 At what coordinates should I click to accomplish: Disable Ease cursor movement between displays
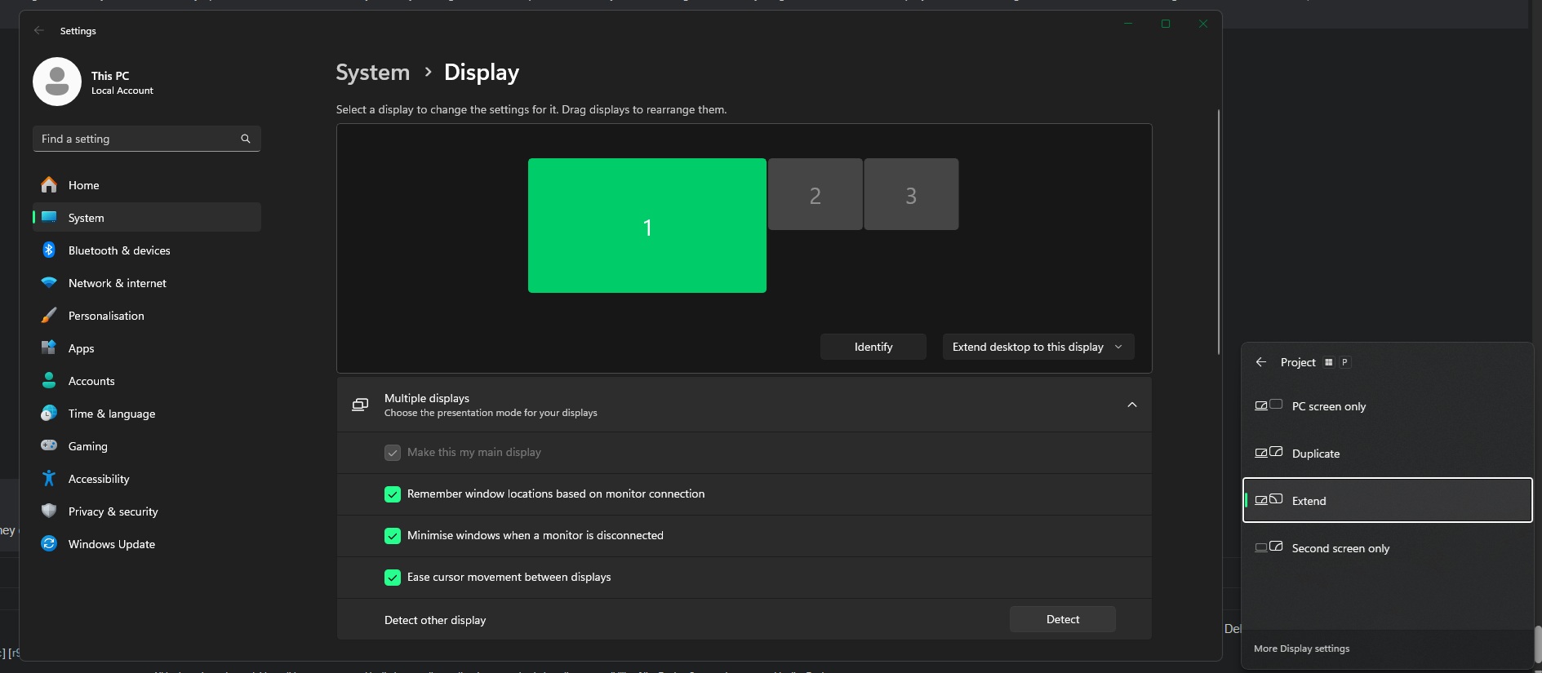pos(393,578)
